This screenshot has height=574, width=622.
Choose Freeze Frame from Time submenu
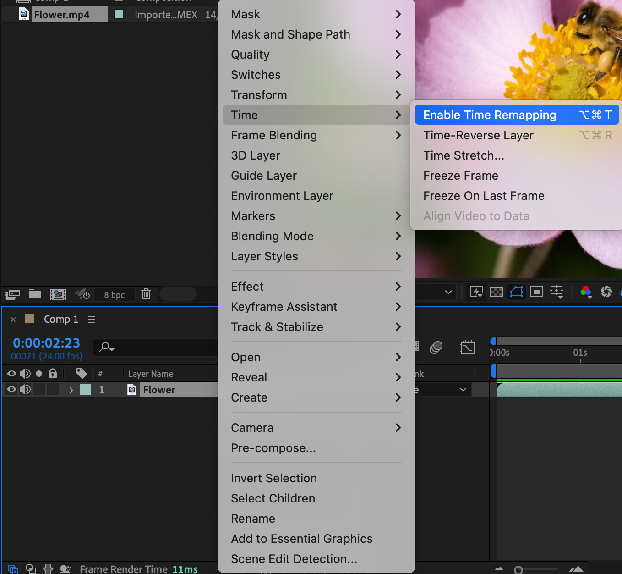[460, 176]
